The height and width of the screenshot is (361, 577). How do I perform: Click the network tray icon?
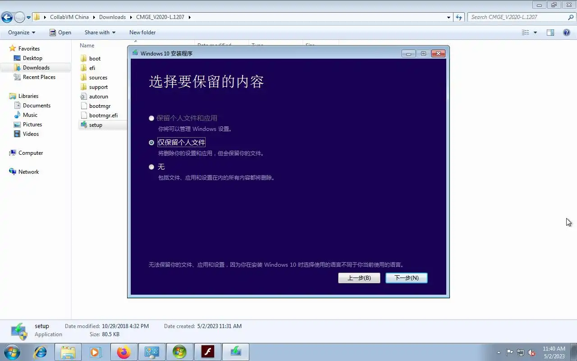point(521,352)
